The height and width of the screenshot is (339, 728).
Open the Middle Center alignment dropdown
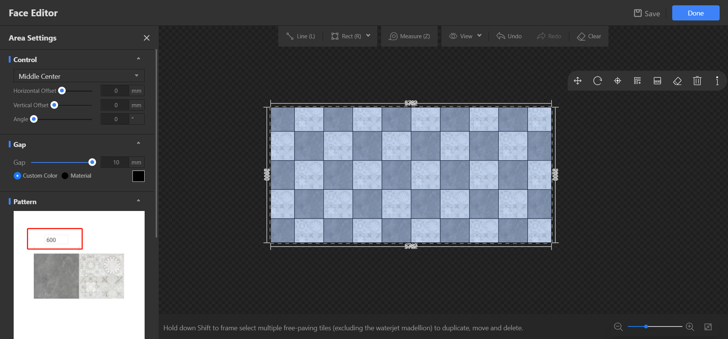click(x=79, y=76)
